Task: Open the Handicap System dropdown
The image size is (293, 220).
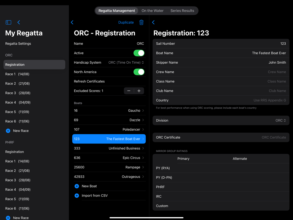Action: click(x=126, y=62)
